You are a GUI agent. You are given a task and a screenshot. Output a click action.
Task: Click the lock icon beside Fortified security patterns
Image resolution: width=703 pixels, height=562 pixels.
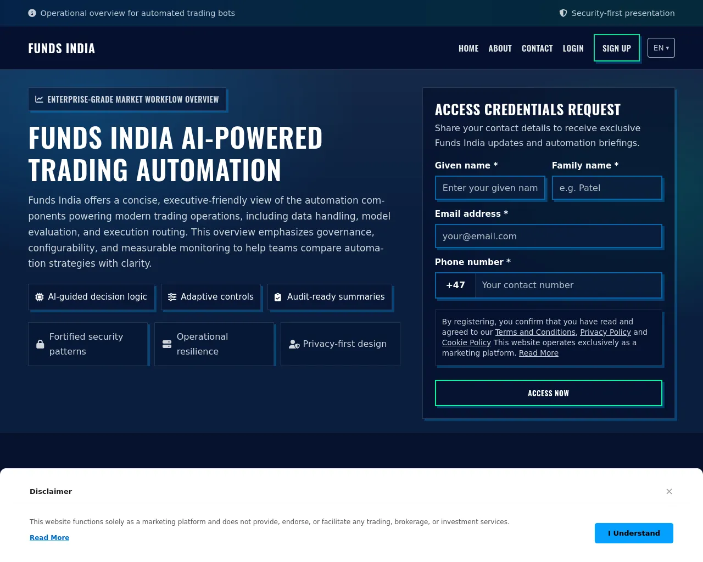click(x=40, y=344)
